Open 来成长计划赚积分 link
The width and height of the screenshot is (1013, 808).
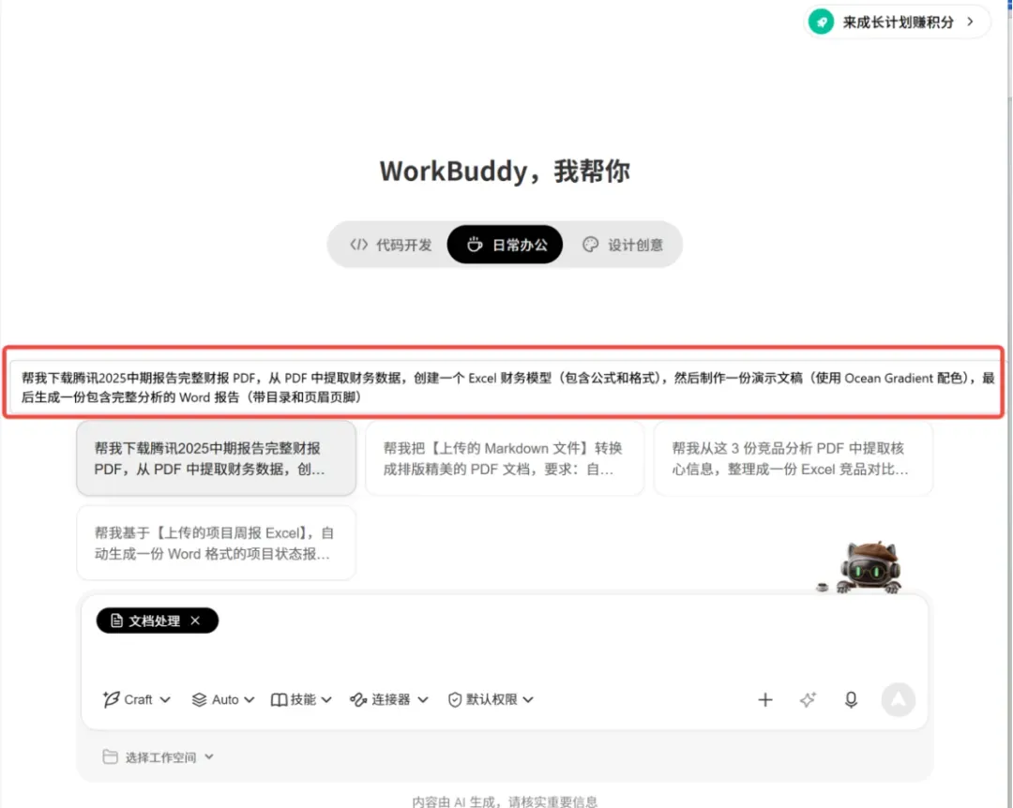[x=897, y=22]
